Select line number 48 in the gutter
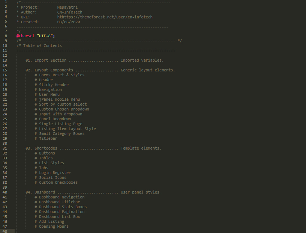The height and width of the screenshot is (233, 306). pos(5,231)
